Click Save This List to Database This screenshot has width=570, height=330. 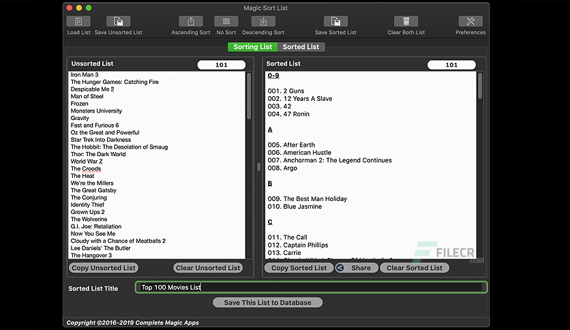click(x=267, y=302)
